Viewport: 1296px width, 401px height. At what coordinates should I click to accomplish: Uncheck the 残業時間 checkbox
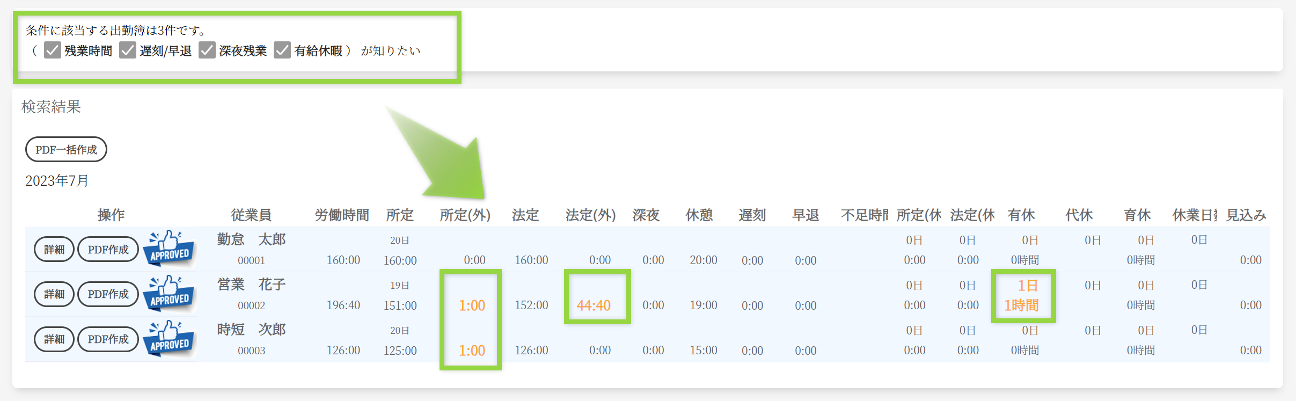[x=53, y=50]
